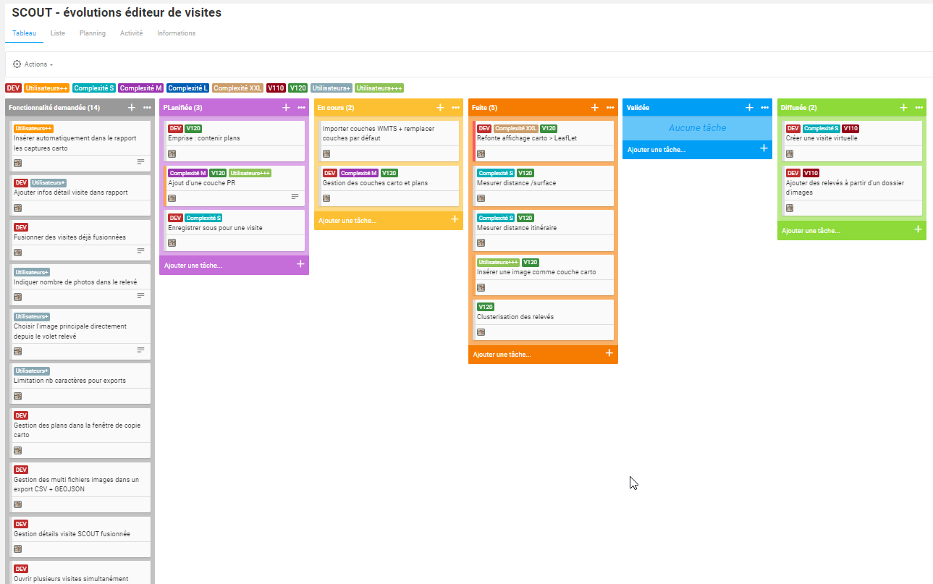Click plus icon in Validée column header

click(x=749, y=107)
